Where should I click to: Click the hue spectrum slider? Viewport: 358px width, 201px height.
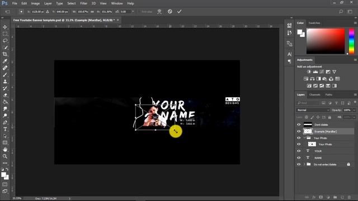352,41
